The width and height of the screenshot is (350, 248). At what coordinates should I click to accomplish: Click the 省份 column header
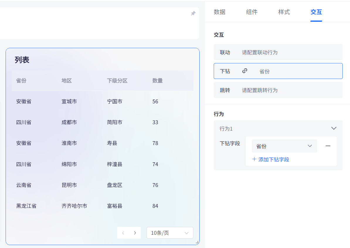point(21,81)
